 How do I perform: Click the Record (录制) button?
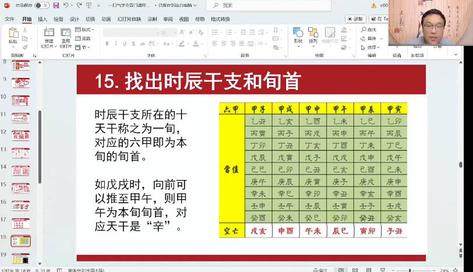[355, 19]
